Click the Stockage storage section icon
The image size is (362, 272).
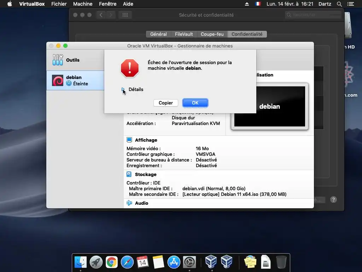[129, 174]
